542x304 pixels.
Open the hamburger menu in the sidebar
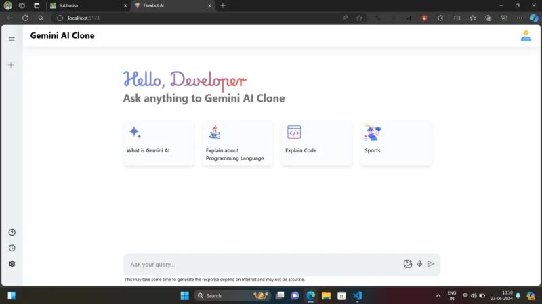coord(12,39)
